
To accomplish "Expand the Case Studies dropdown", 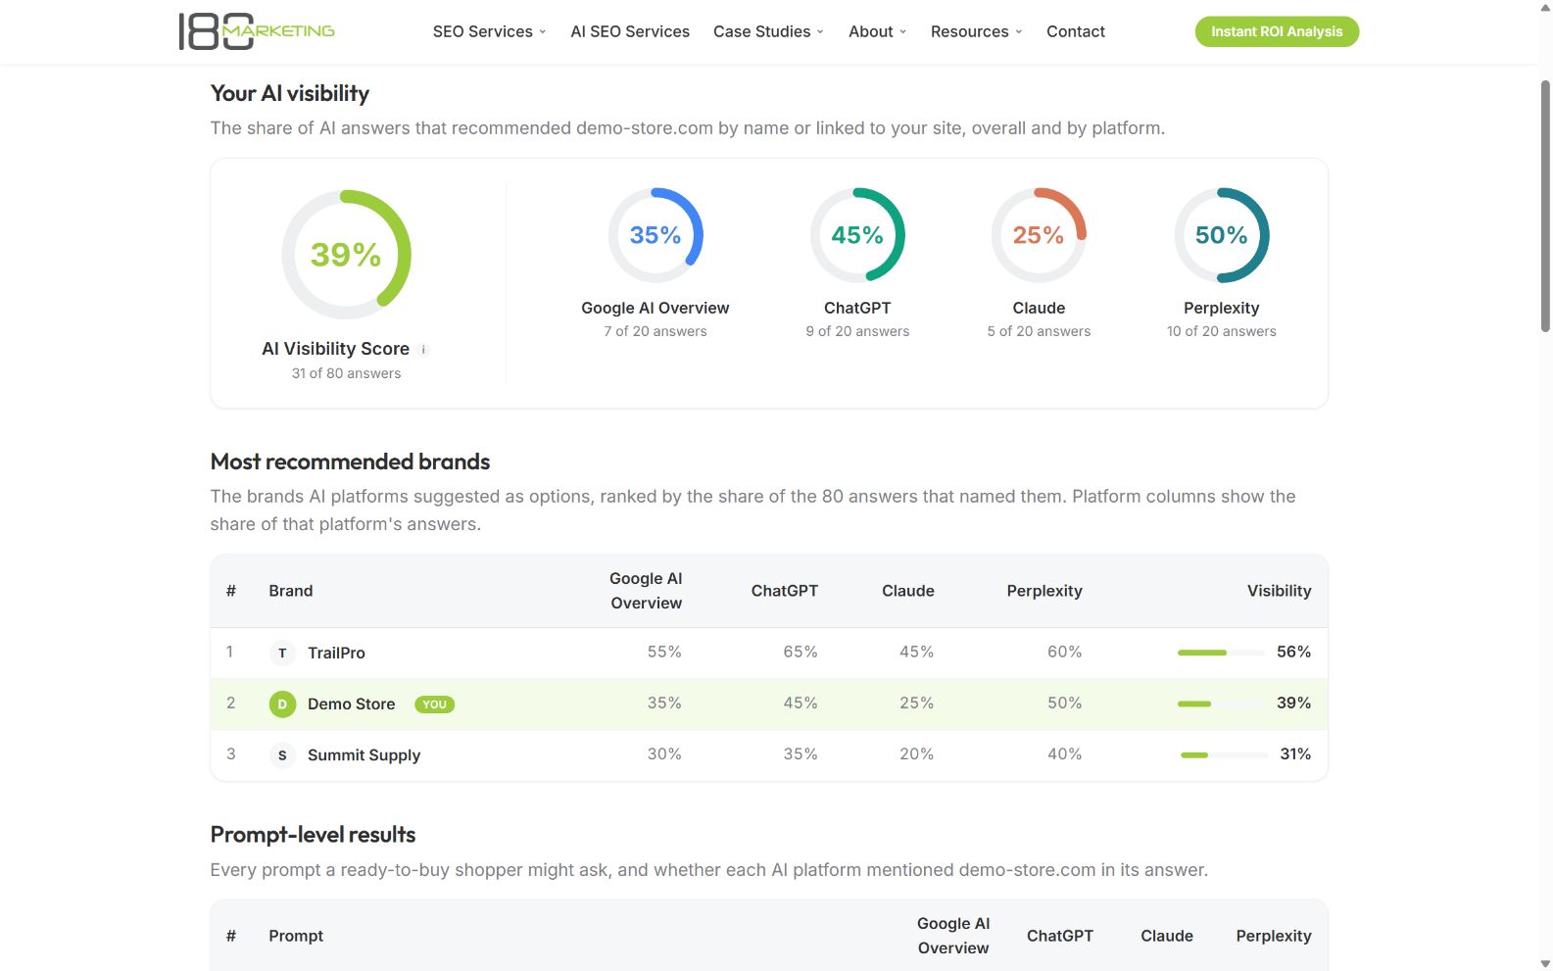I will [768, 31].
